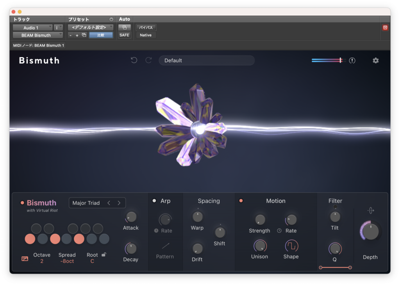The height and width of the screenshot is (285, 400).
Task: Click the Spread value -8oct
Action: pos(67,261)
